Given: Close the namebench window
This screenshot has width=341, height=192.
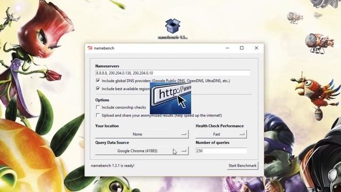Looking at the screenshot, I should pyautogui.click(x=256, y=48).
